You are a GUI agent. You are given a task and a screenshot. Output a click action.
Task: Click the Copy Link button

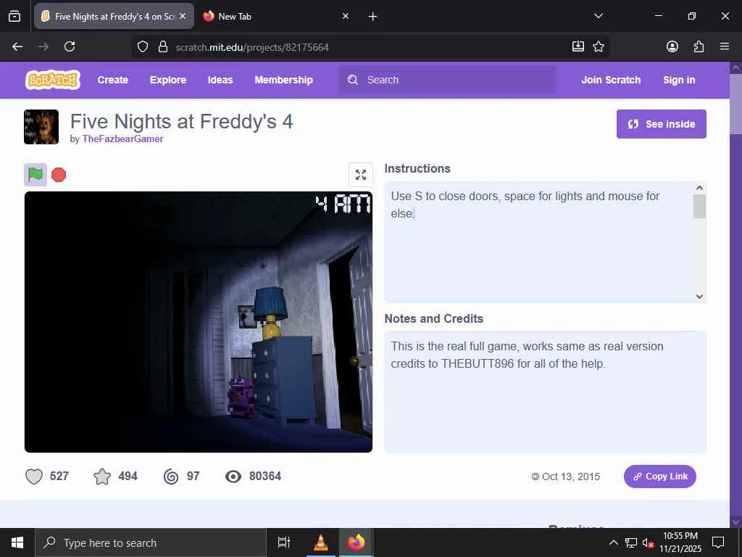click(x=659, y=476)
